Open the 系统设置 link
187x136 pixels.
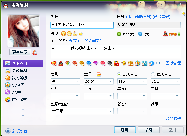pyautogui.click(x=20, y=131)
